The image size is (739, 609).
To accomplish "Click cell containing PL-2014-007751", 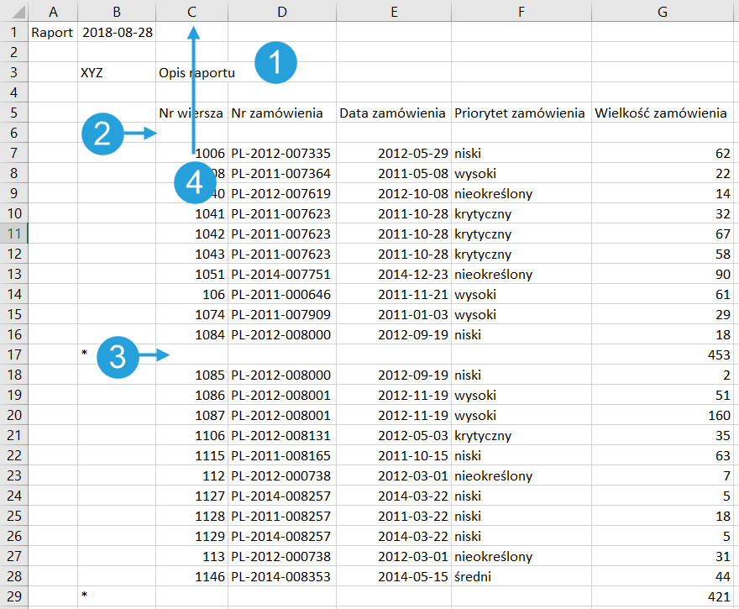I will click(x=281, y=275).
